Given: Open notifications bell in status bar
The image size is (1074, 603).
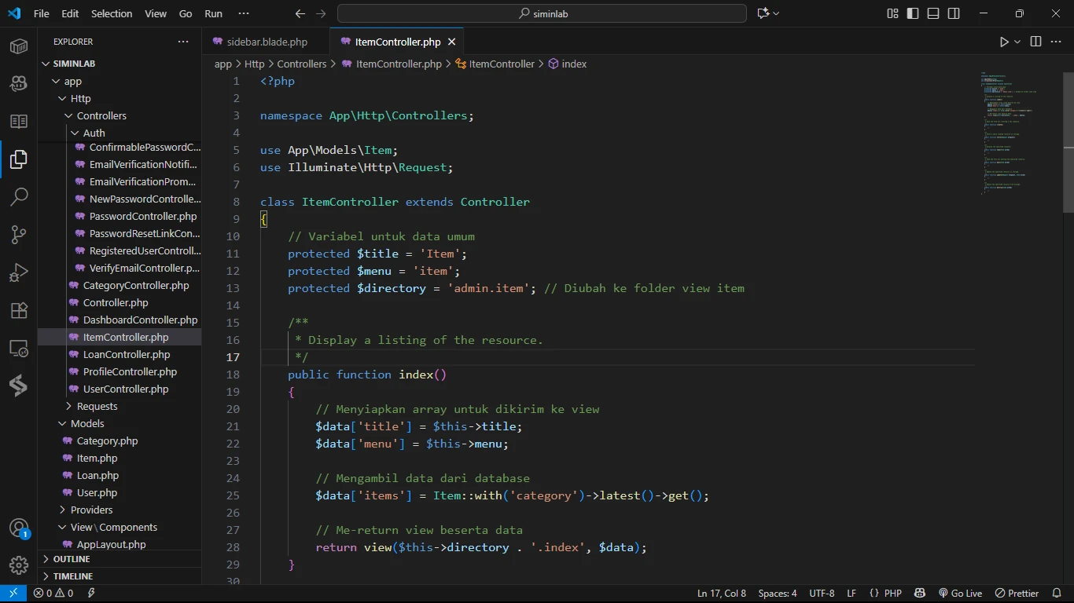Looking at the screenshot, I should 1056,594.
